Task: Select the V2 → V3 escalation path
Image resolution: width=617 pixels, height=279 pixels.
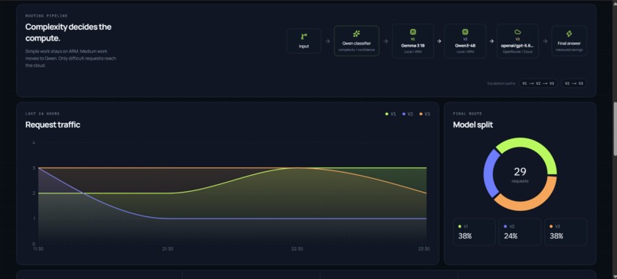Action: point(573,83)
